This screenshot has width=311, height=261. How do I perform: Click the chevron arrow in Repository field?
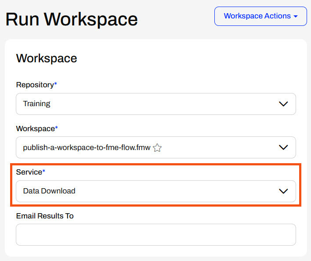[x=283, y=104]
